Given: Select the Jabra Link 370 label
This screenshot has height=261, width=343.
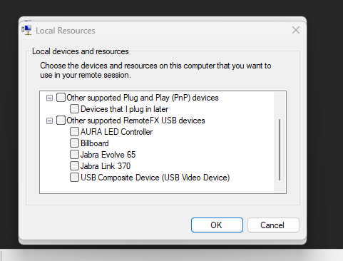Looking at the screenshot, I should (x=106, y=166).
